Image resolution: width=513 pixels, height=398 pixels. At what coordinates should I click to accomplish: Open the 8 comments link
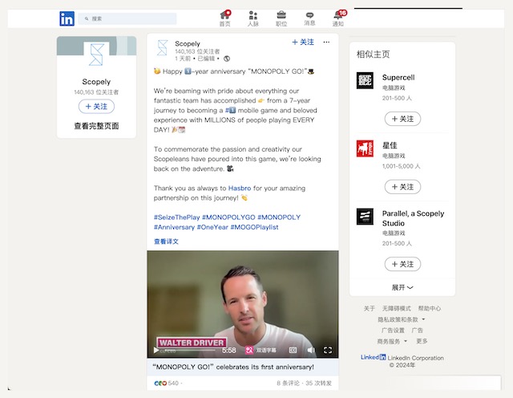(288, 383)
